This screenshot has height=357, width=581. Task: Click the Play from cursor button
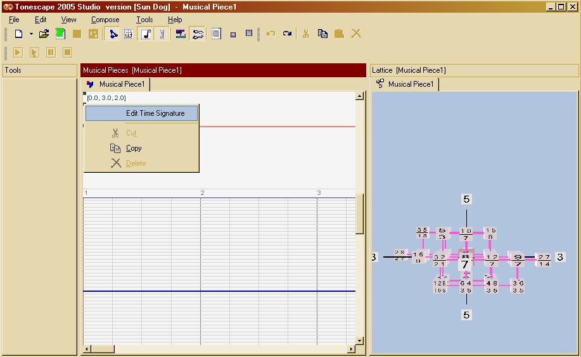click(x=34, y=53)
